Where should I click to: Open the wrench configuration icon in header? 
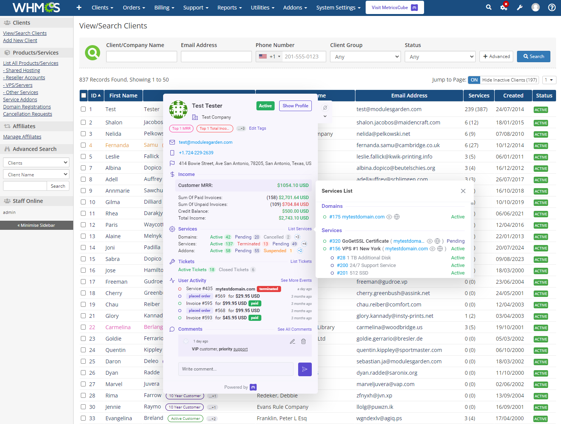[520, 8]
